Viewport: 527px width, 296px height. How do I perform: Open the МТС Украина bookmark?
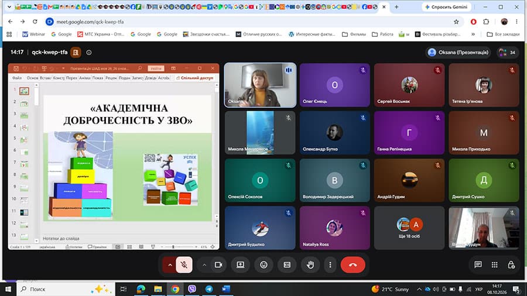click(101, 35)
